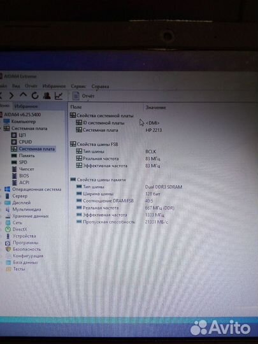This screenshot has width=258, height=344.
Task: Select Сеть tree item
Action: coord(17,222)
